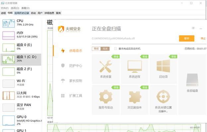Click the 正在全盘扫描 heading
207x132 pixels.
pyautogui.click(x=106, y=29)
